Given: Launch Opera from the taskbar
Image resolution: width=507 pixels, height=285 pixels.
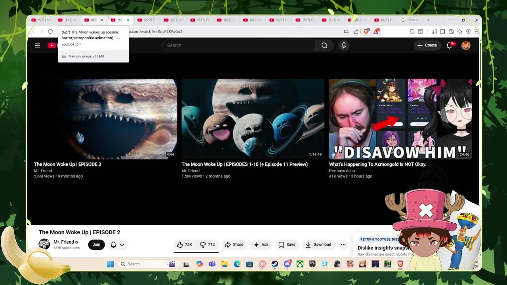Looking at the screenshot, I should tap(262, 264).
